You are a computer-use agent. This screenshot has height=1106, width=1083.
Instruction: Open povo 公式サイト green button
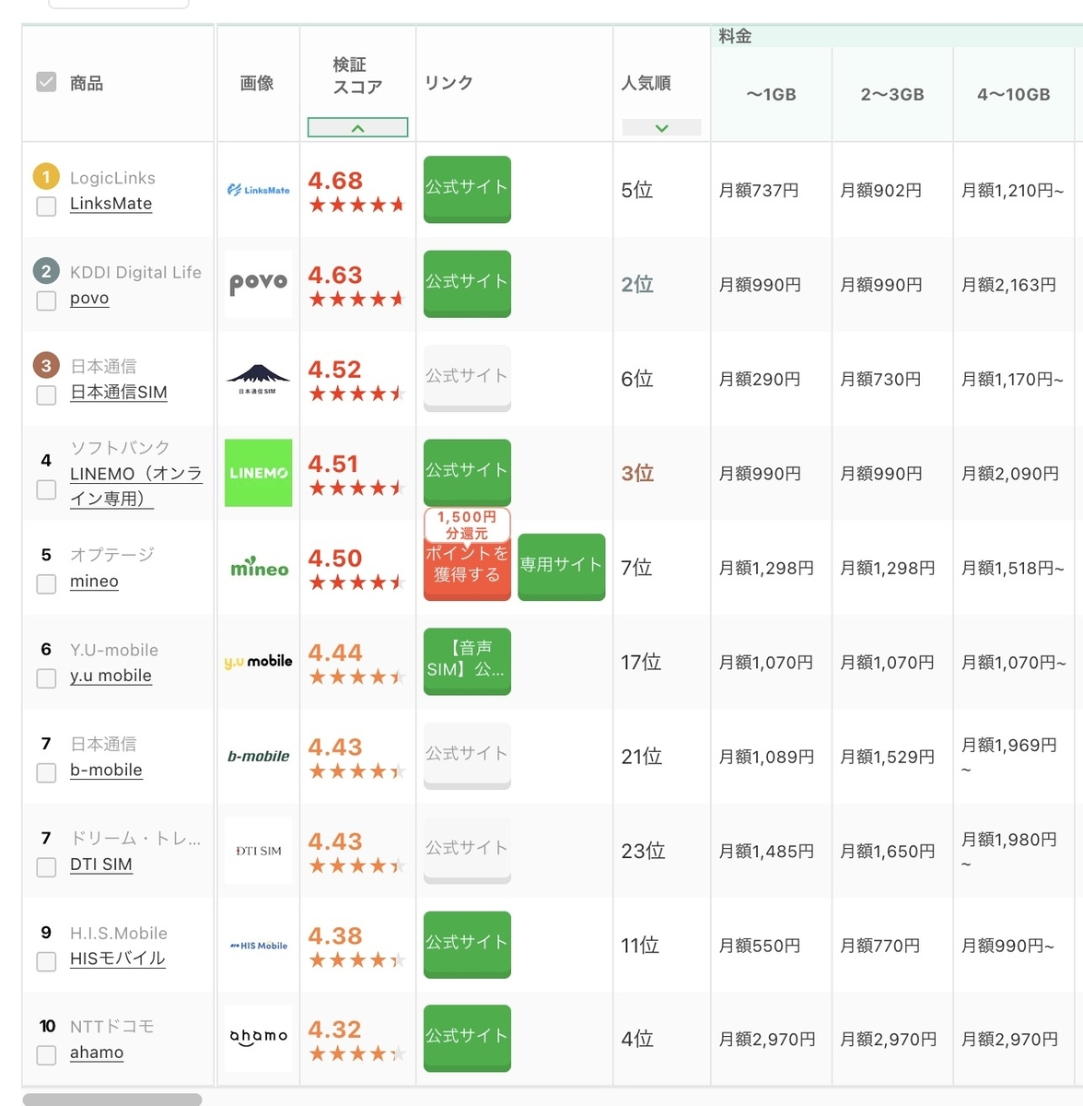[x=467, y=283]
